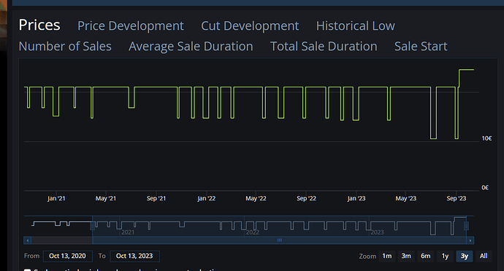Viewport: 504px width, 271px height.
Task: Open Total Sale Duration tab
Action: coord(324,47)
